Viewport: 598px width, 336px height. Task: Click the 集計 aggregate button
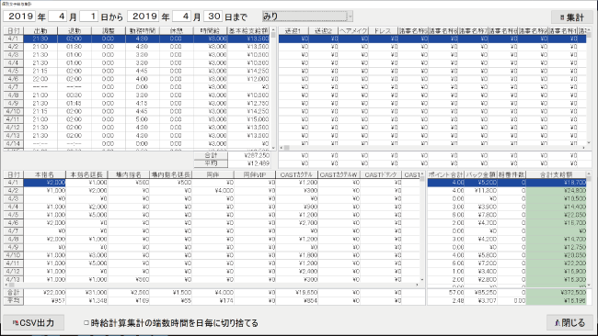(571, 17)
